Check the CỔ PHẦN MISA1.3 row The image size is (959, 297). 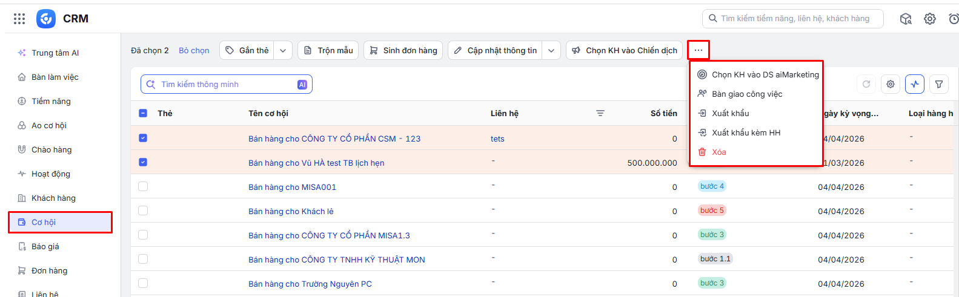point(143,235)
